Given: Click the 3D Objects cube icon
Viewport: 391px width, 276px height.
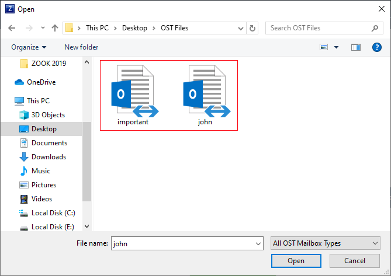Looking at the screenshot, I should [24, 115].
